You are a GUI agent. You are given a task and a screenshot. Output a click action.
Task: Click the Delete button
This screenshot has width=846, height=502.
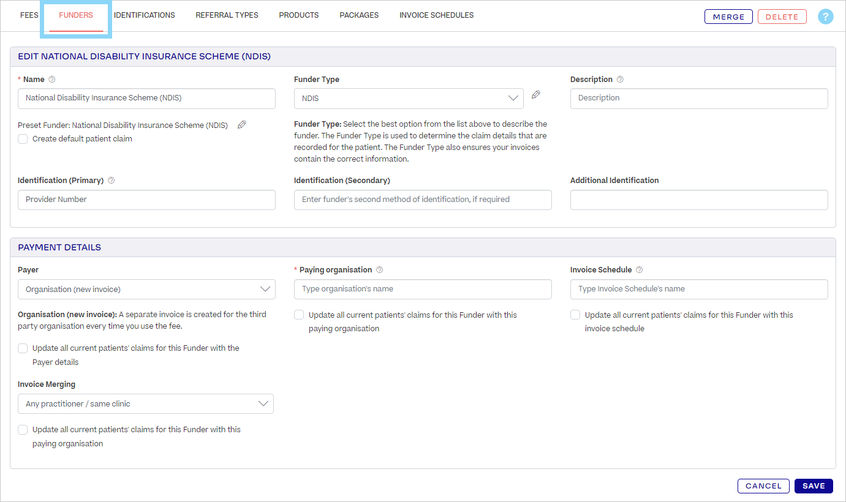[x=782, y=17]
